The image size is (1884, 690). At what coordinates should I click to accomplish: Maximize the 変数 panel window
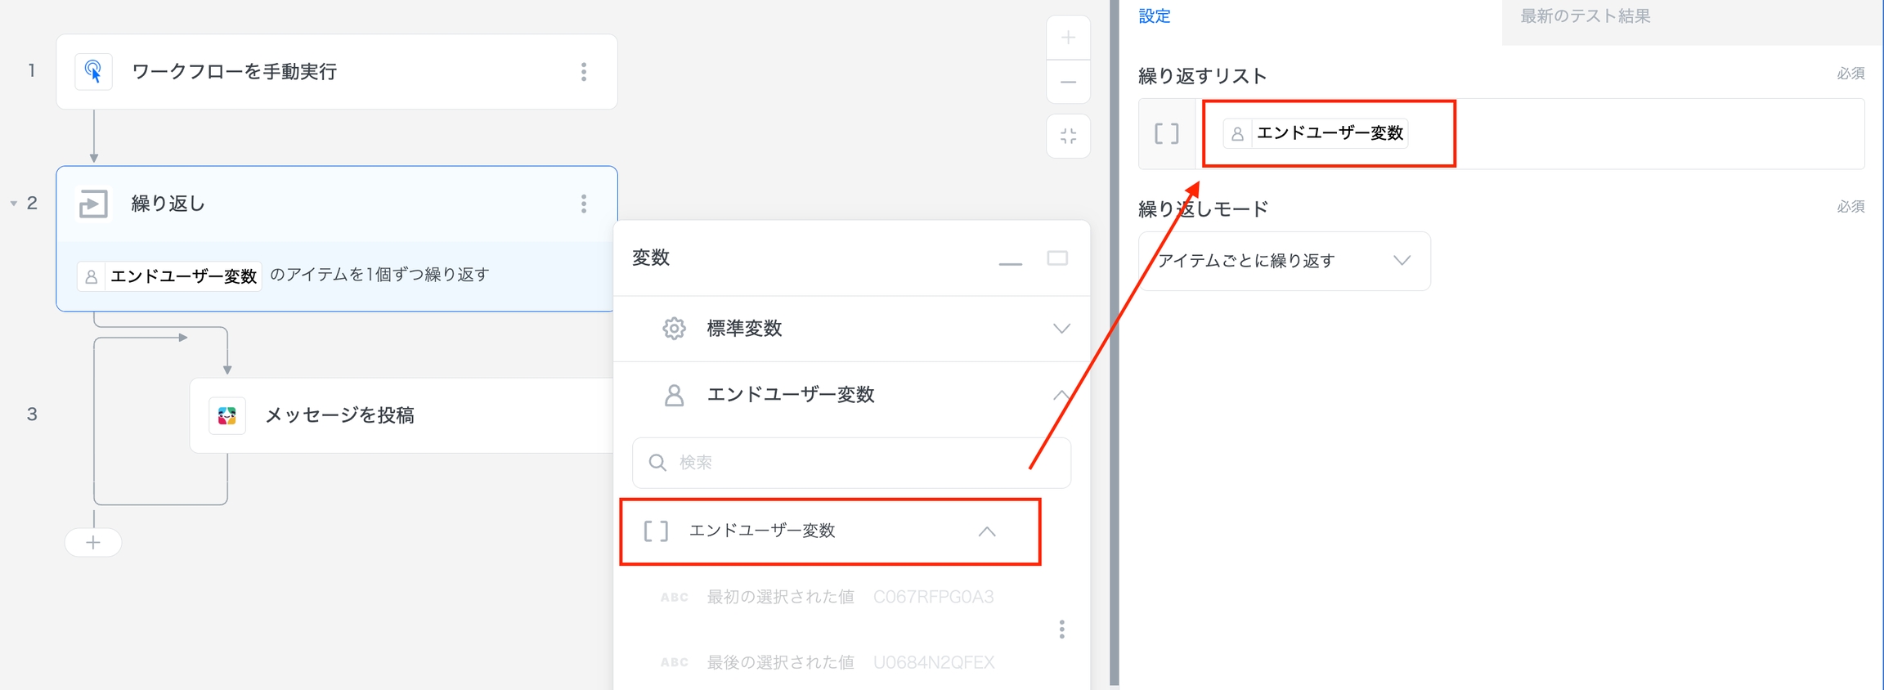[1057, 258]
